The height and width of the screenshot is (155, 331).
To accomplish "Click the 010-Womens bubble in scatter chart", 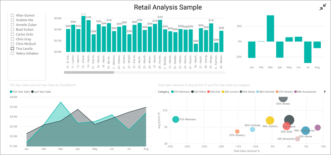I will tap(176, 119).
